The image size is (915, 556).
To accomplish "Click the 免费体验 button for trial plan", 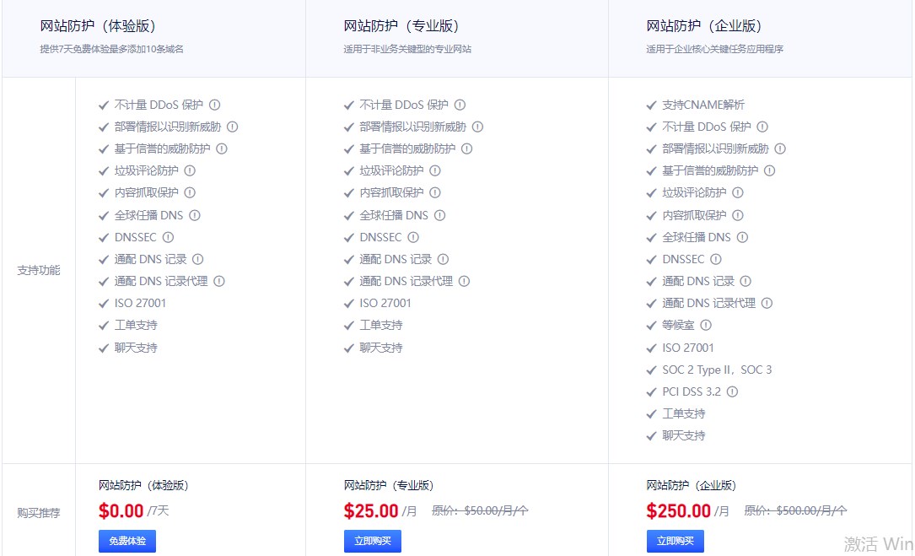I will coord(127,541).
